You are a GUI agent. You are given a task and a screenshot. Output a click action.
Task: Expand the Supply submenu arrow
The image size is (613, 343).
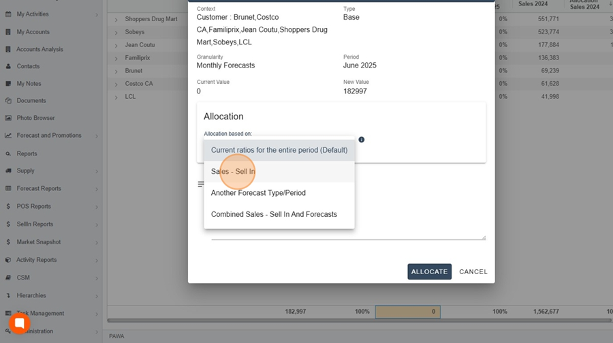pos(97,172)
